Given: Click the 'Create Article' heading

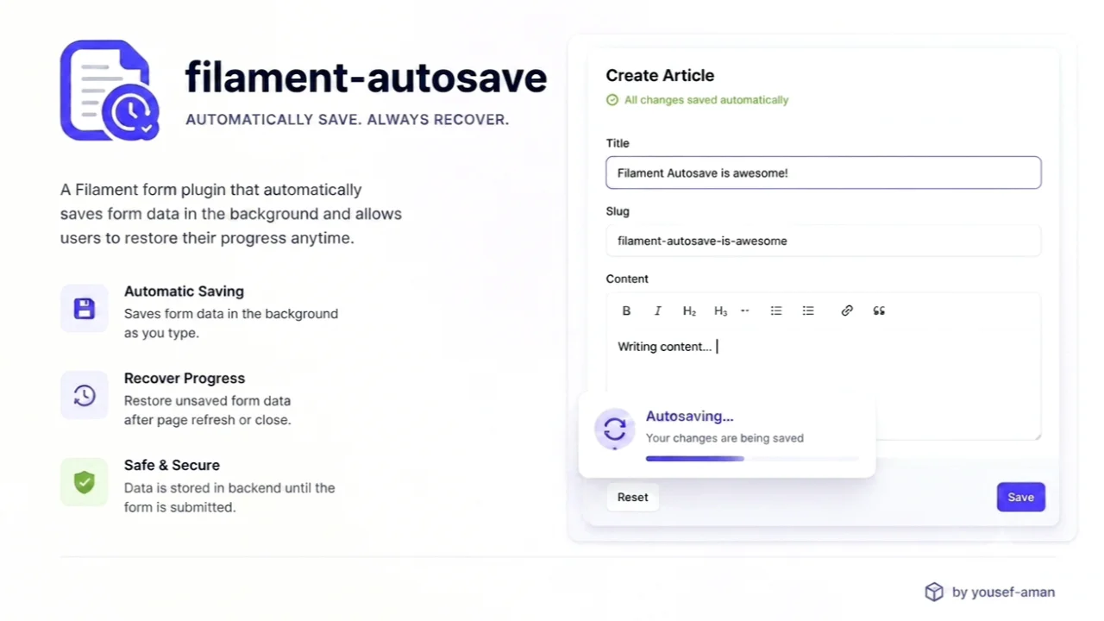Looking at the screenshot, I should (660, 75).
